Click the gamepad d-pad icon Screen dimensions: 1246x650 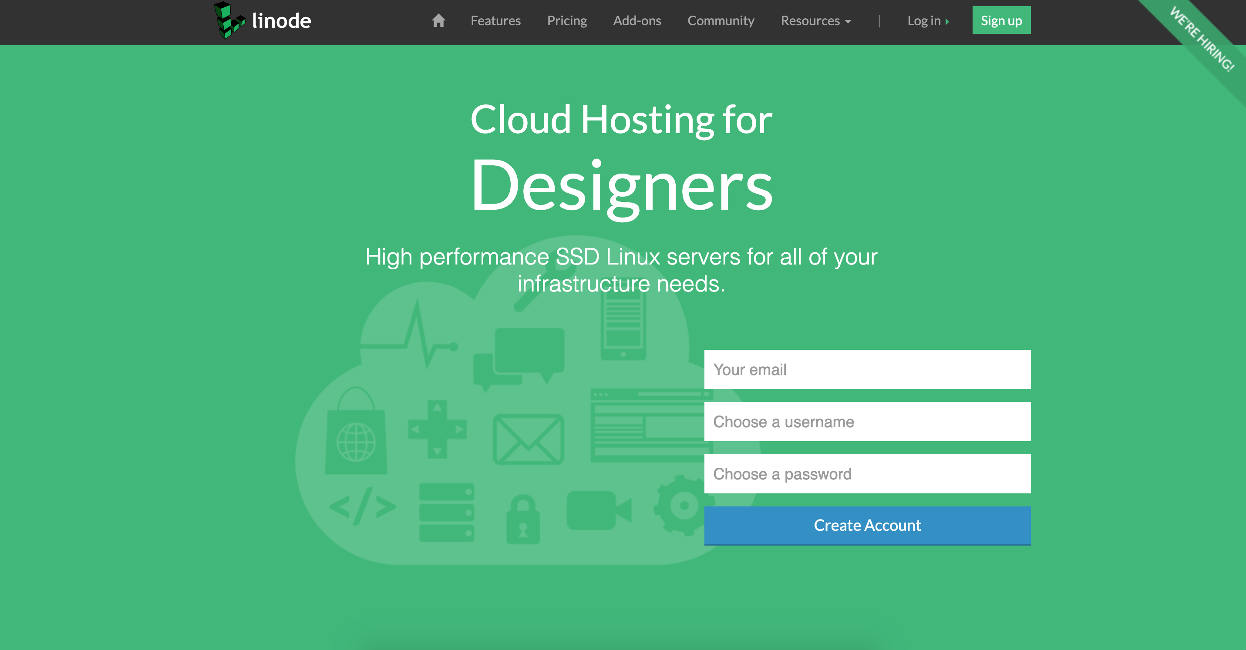click(x=437, y=429)
